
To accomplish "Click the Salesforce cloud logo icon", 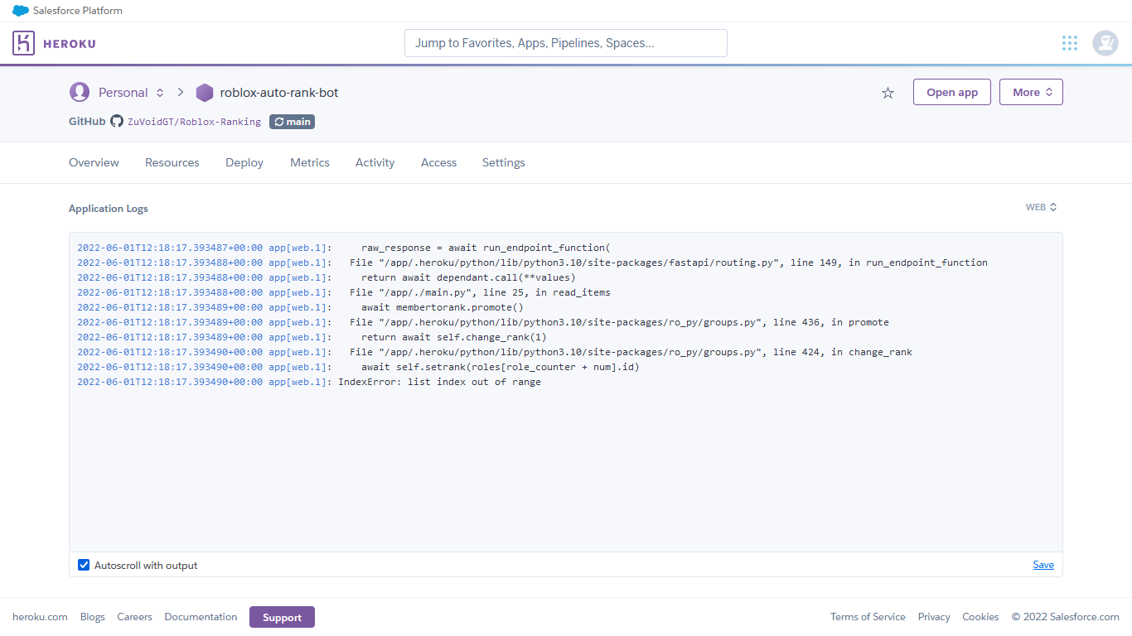I will pos(21,11).
